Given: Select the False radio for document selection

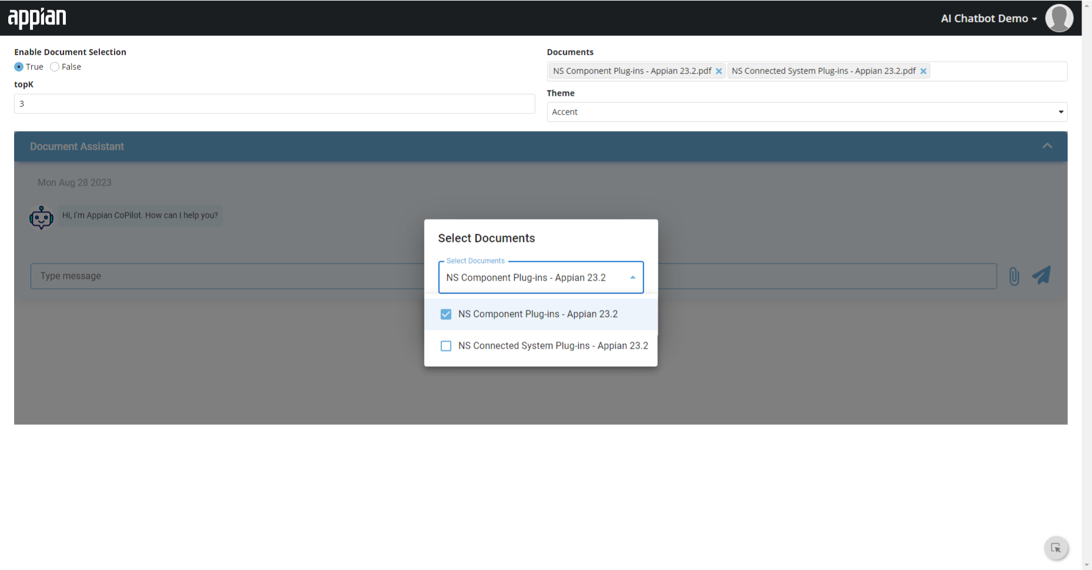Looking at the screenshot, I should click(x=54, y=66).
